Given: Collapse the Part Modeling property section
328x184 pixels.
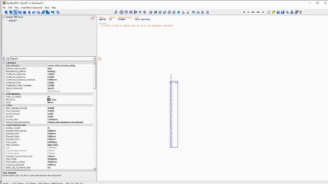Looking at the screenshot, I should pyautogui.click(x=4, y=94).
